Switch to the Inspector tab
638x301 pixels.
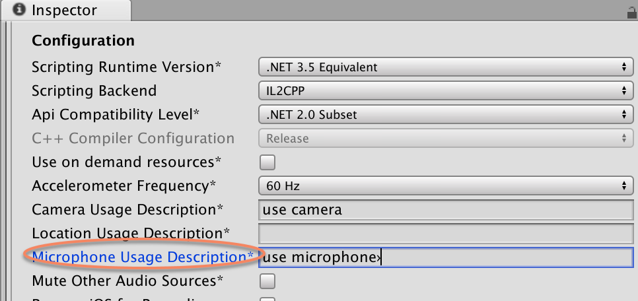pos(64,11)
